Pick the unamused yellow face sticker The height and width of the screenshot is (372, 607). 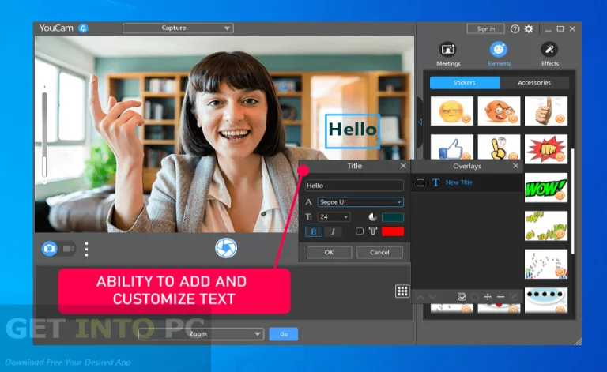(452, 111)
